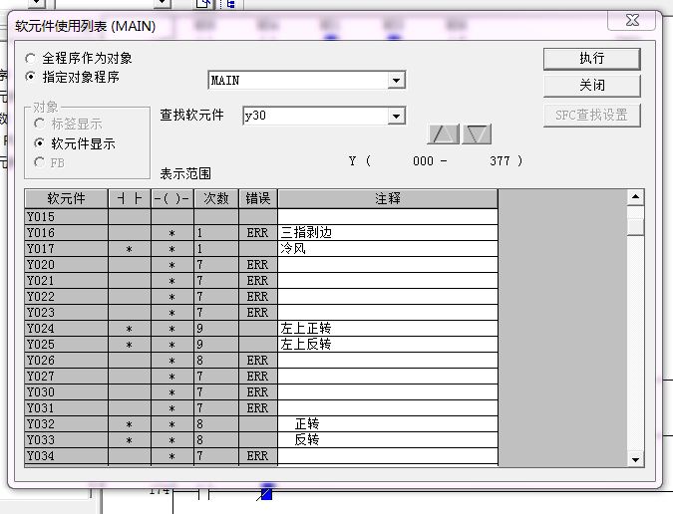
Task: Click the 次数 column header
Action: 214,199
